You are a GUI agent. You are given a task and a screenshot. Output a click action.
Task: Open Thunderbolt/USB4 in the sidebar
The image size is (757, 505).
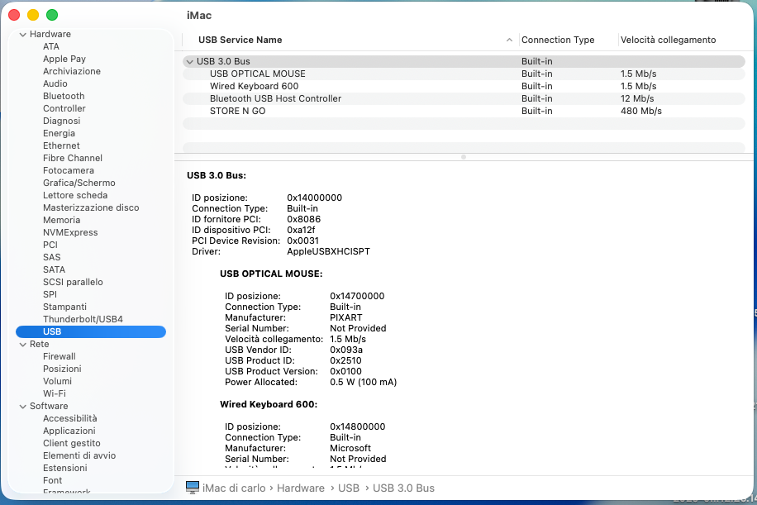click(83, 319)
